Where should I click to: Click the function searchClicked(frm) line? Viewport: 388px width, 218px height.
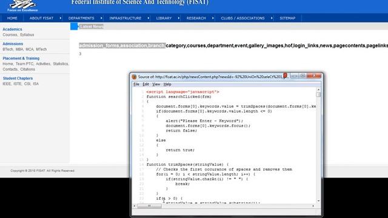[179, 97]
